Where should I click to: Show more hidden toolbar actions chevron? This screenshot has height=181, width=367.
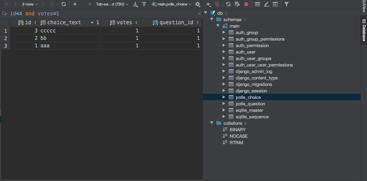[x=90, y=4]
